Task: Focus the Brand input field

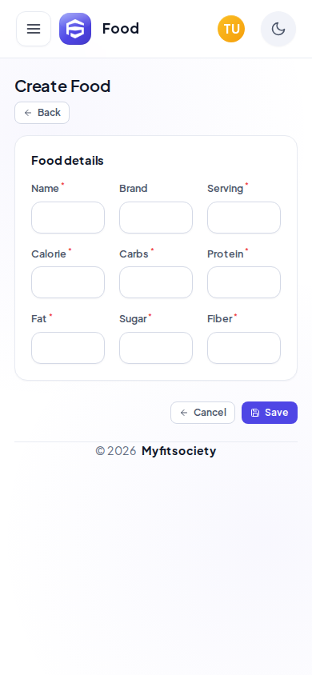Action: [x=156, y=218]
